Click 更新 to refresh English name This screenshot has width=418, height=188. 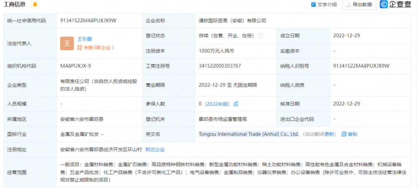point(329,134)
